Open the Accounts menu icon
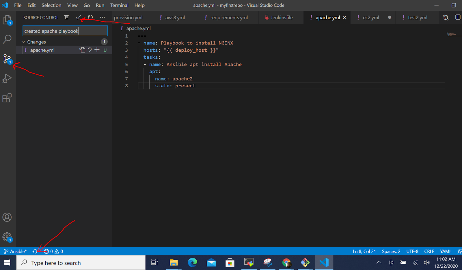 7,217
